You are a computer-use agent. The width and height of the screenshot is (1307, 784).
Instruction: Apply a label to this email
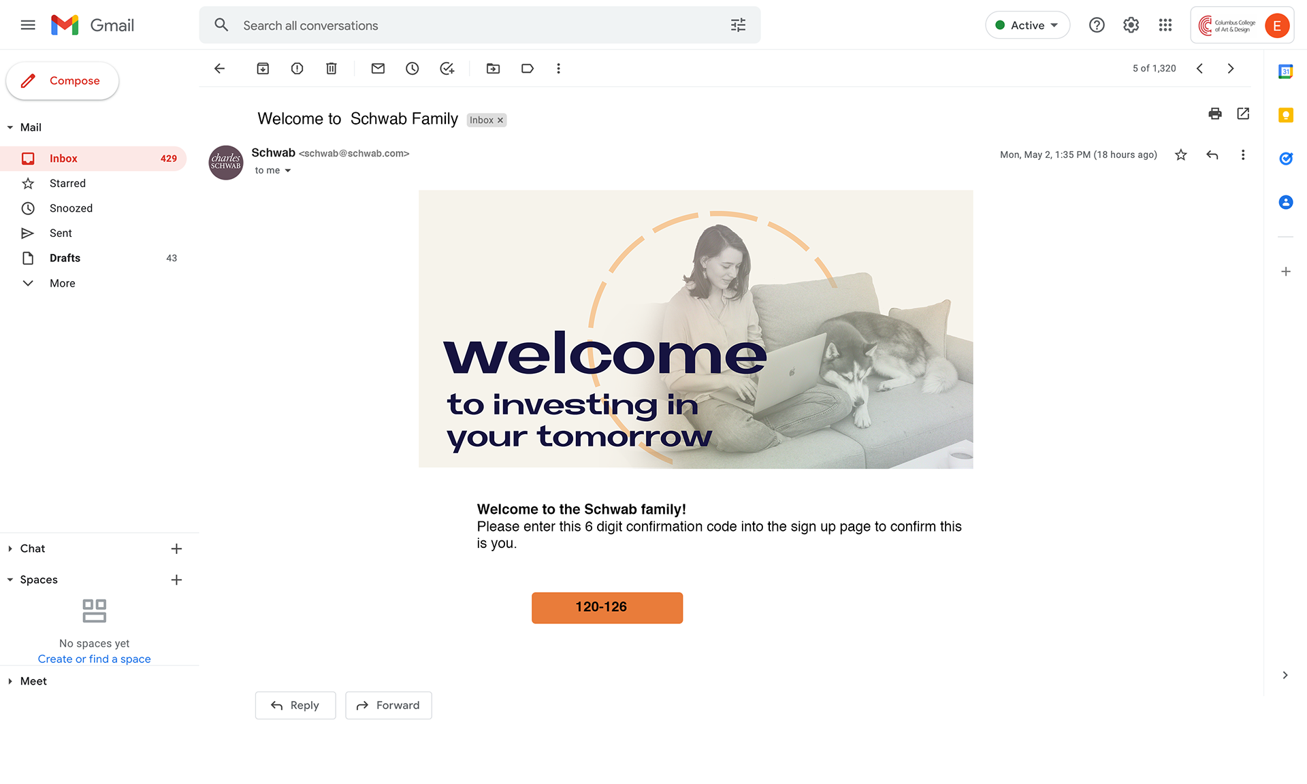[x=528, y=69]
